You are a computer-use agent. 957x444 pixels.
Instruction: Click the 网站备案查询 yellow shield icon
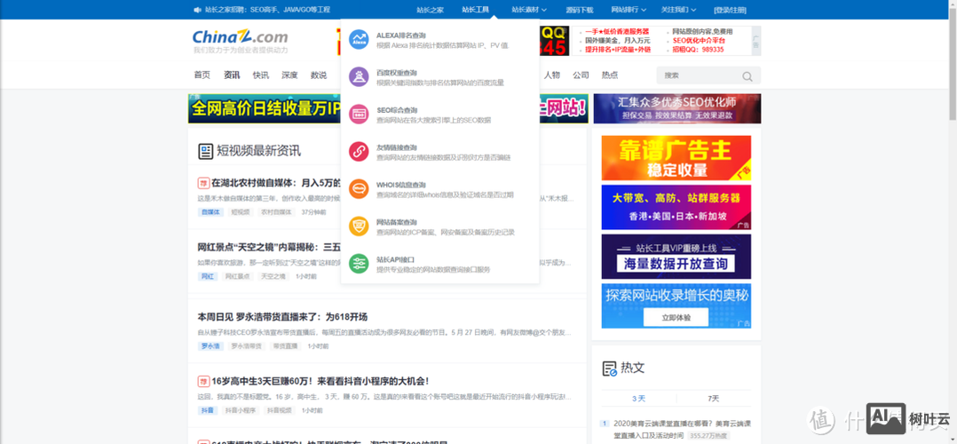359,226
